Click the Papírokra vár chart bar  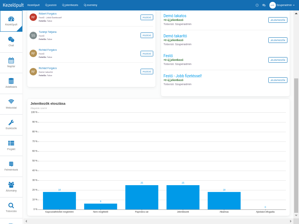point(142,197)
